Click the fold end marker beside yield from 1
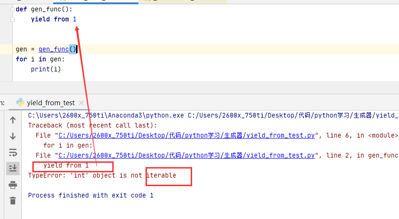399x219 pixels. [12, 20]
